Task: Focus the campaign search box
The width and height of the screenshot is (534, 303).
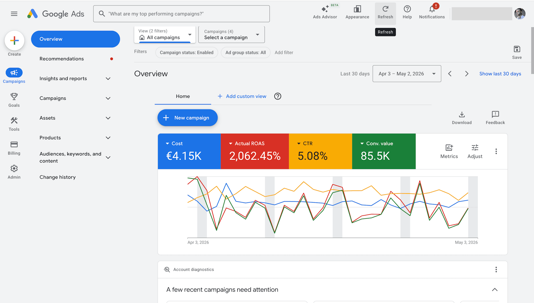Action: point(181,14)
